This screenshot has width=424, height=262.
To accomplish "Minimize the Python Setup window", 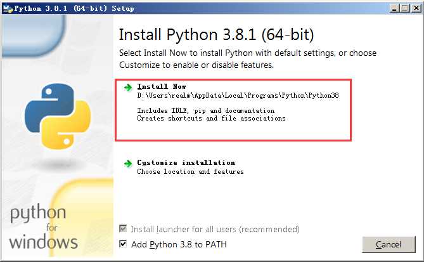I will (x=394, y=8).
